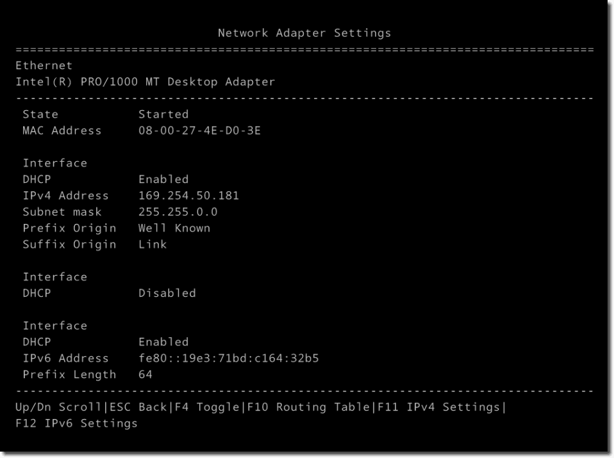Click Intel(R) PRO/1000 MT Desktop Adapter line
The width and height of the screenshot is (614, 458).
pos(145,82)
